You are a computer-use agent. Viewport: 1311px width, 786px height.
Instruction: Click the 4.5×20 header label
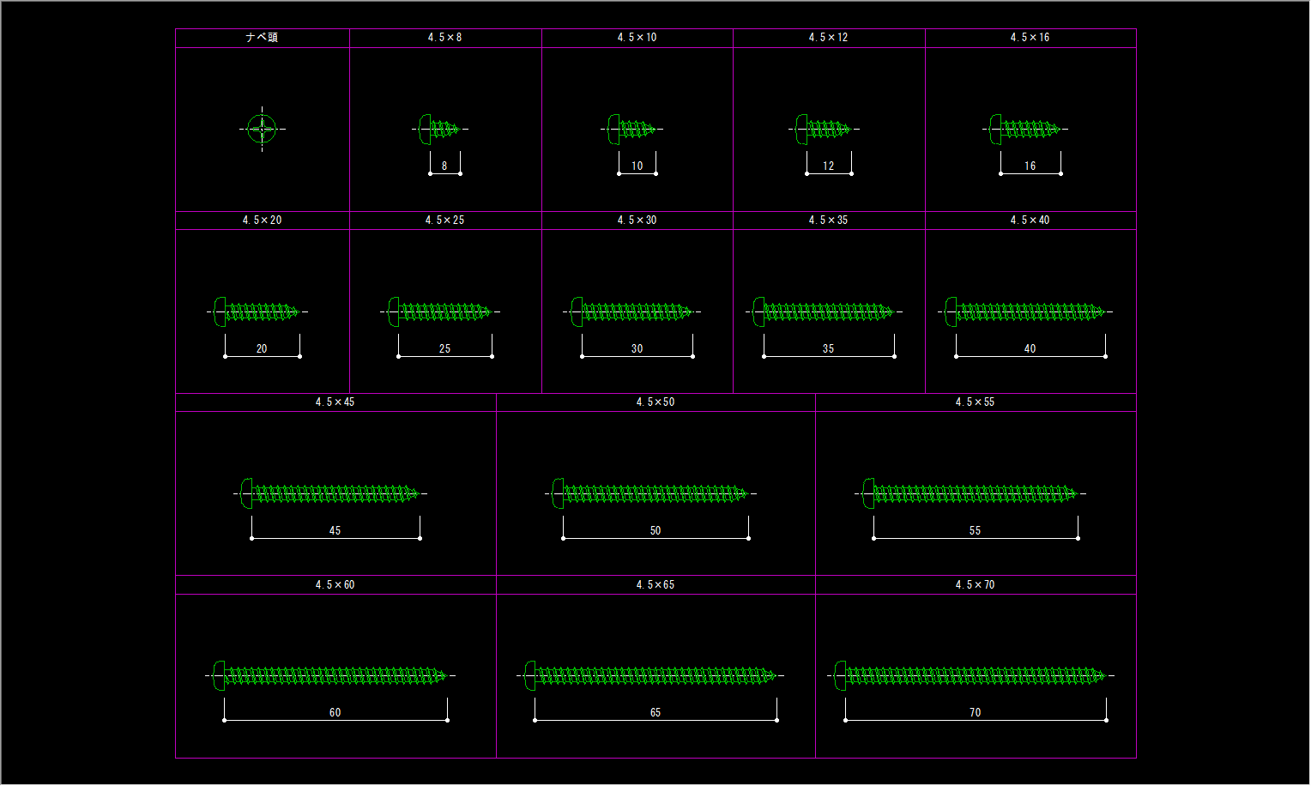(262, 221)
